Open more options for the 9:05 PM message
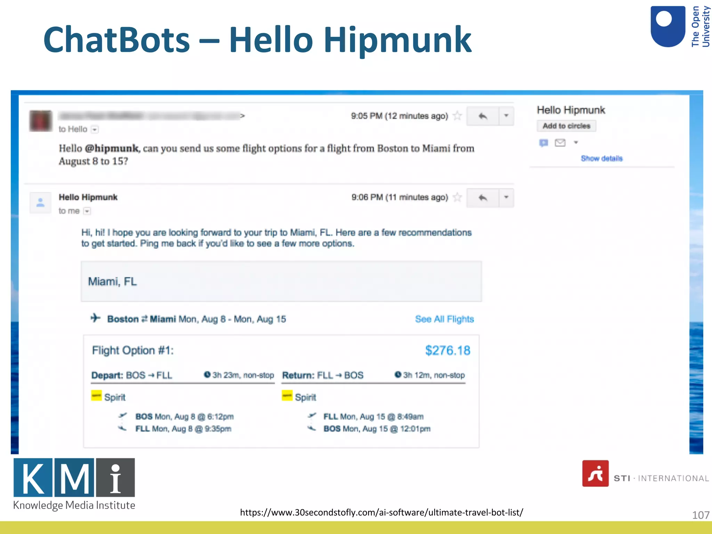The image size is (712, 534). point(507,116)
